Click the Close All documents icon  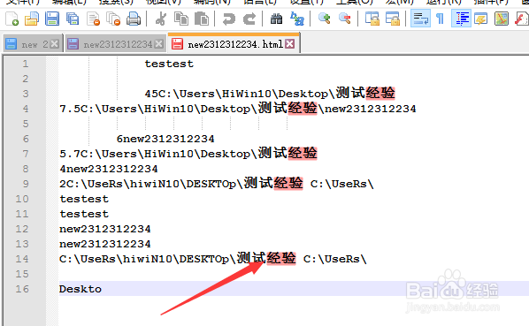tap(113, 19)
